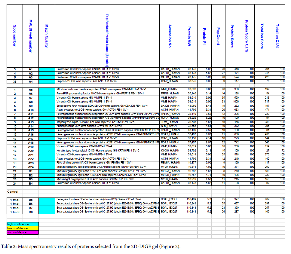The height and width of the screenshot is (254, 291).
Task: Select the Pep.Count column header
Action: [x=218, y=36]
